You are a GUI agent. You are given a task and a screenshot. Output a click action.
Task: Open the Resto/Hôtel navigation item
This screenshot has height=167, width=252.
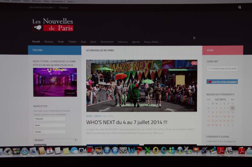(107, 42)
